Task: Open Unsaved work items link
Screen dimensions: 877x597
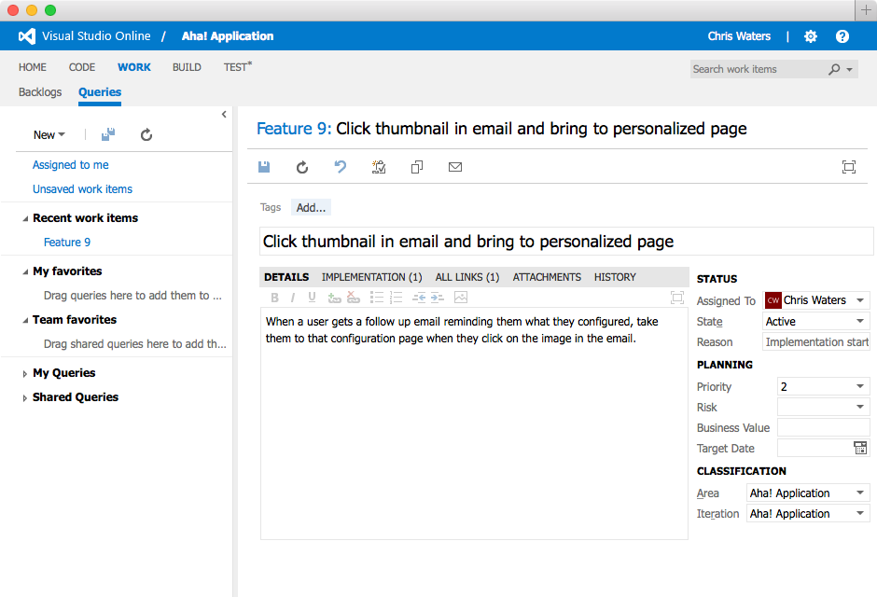Action: (82, 189)
